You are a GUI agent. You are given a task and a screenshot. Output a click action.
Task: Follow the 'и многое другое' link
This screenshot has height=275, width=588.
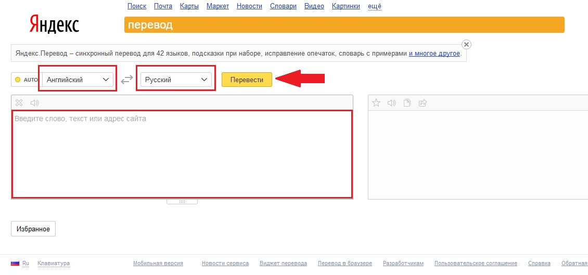point(434,53)
